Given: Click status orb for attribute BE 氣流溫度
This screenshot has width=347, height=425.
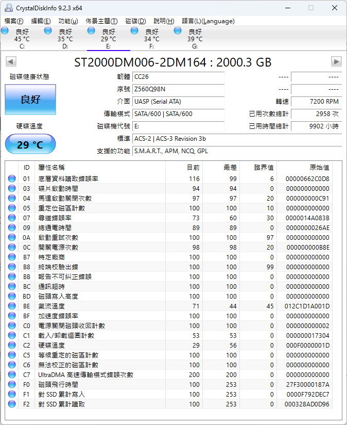Looking at the screenshot, I should (x=12, y=306).
